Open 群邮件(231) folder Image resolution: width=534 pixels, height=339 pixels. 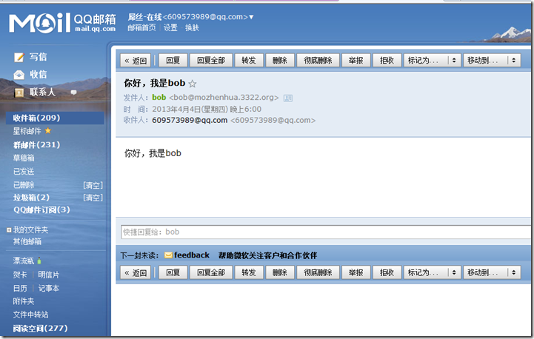click(36, 144)
